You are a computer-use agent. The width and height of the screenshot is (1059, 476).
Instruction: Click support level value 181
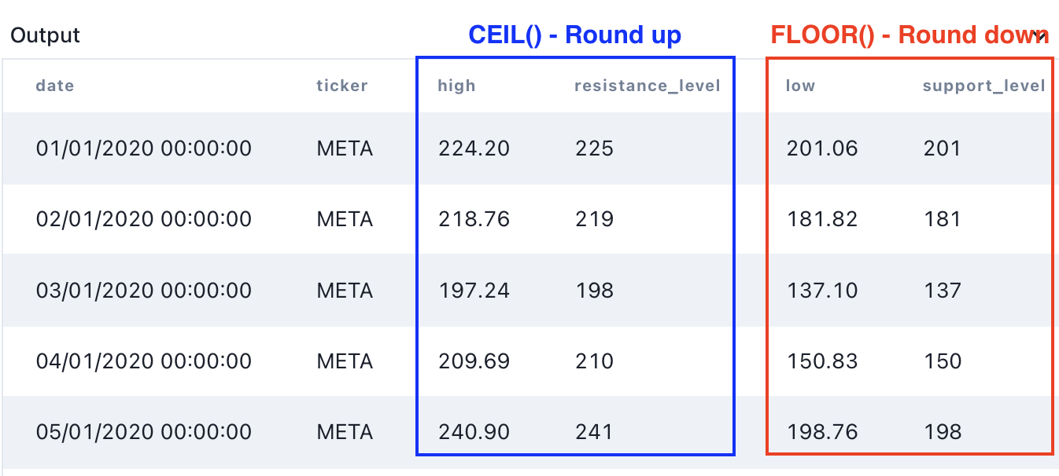click(x=942, y=218)
